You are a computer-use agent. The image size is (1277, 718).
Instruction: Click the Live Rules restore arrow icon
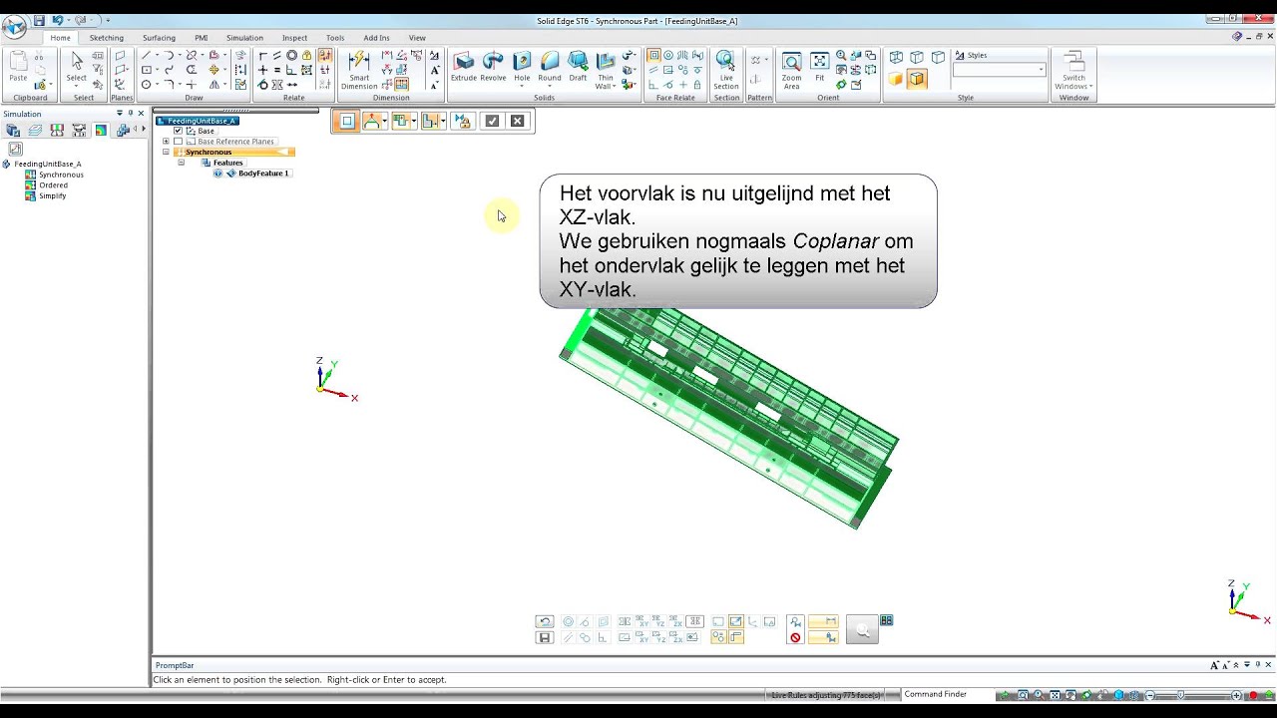pyautogui.click(x=544, y=621)
